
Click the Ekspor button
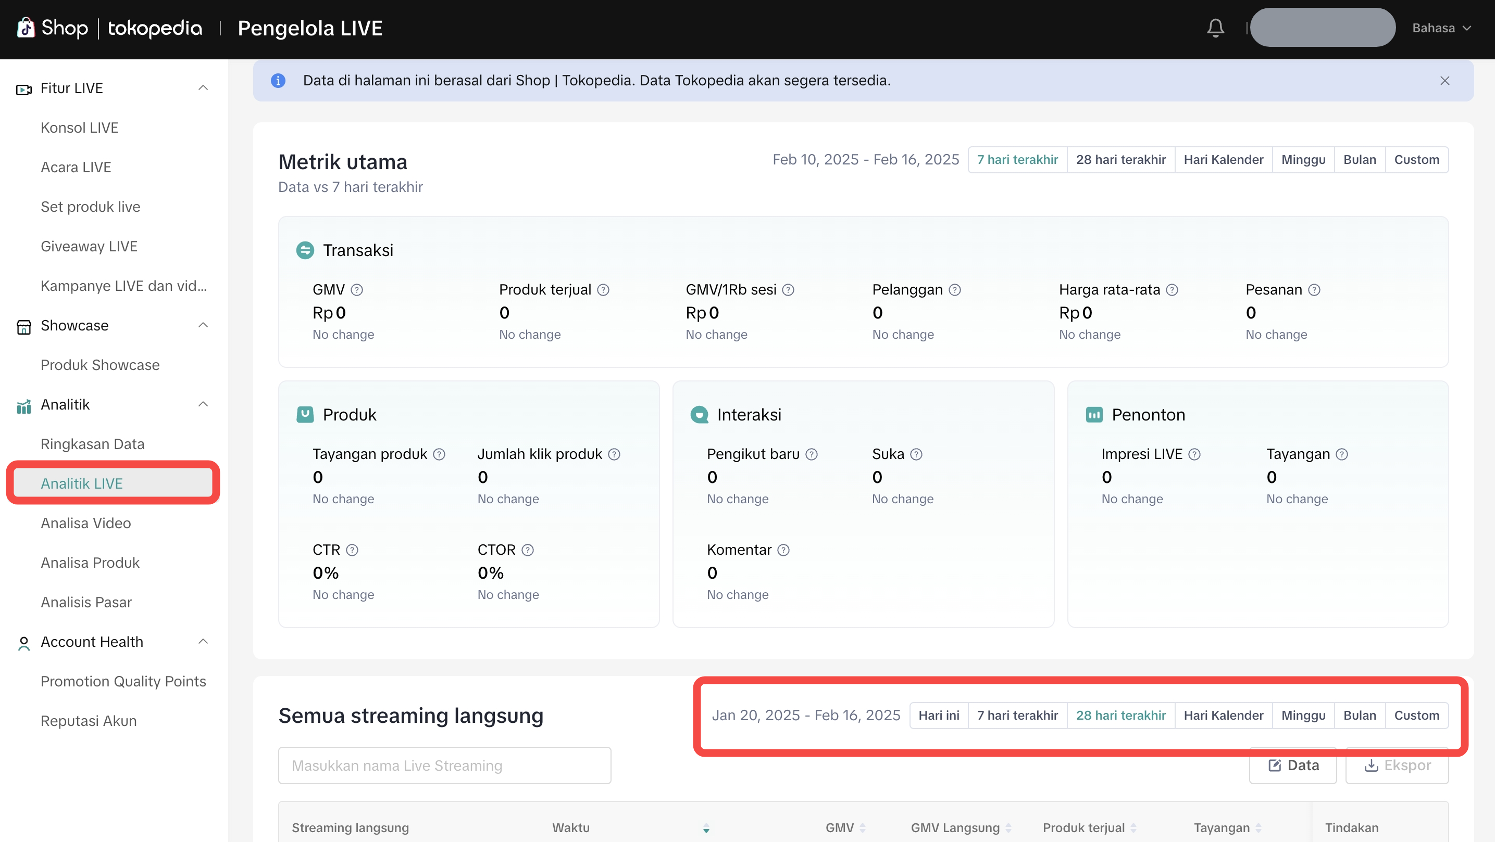[x=1397, y=766]
